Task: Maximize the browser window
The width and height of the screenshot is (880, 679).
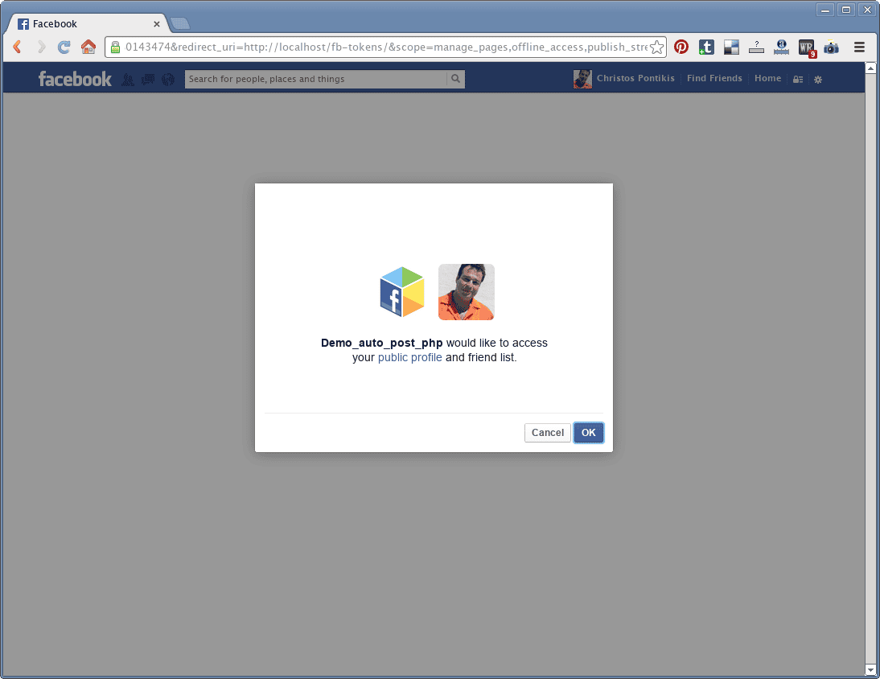Action: pos(845,10)
